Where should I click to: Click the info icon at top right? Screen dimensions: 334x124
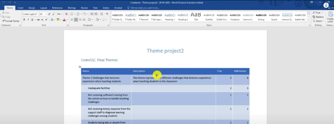click(326, 5)
